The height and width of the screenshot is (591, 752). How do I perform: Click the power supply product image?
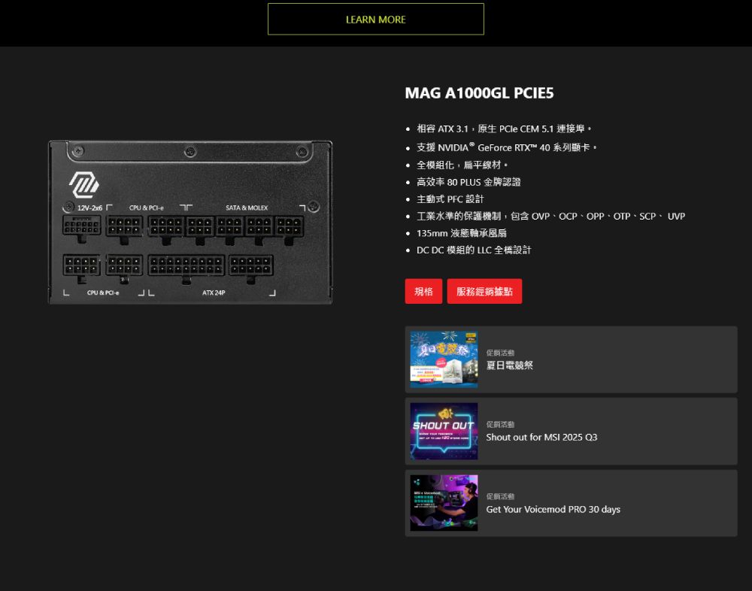[192, 222]
